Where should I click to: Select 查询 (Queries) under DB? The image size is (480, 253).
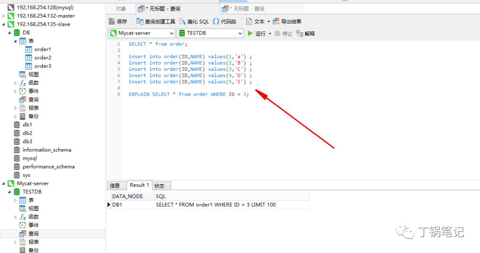click(x=33, y=100)
